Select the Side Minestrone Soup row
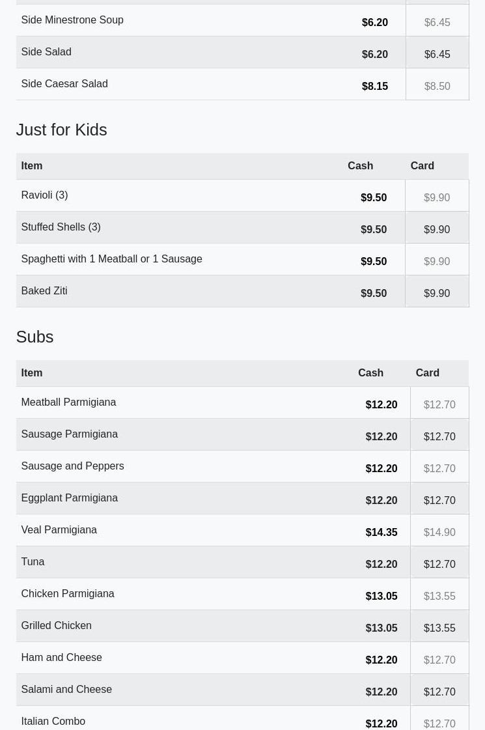The height and width of the screenshot is (730, 485). [x=242, y=20]
